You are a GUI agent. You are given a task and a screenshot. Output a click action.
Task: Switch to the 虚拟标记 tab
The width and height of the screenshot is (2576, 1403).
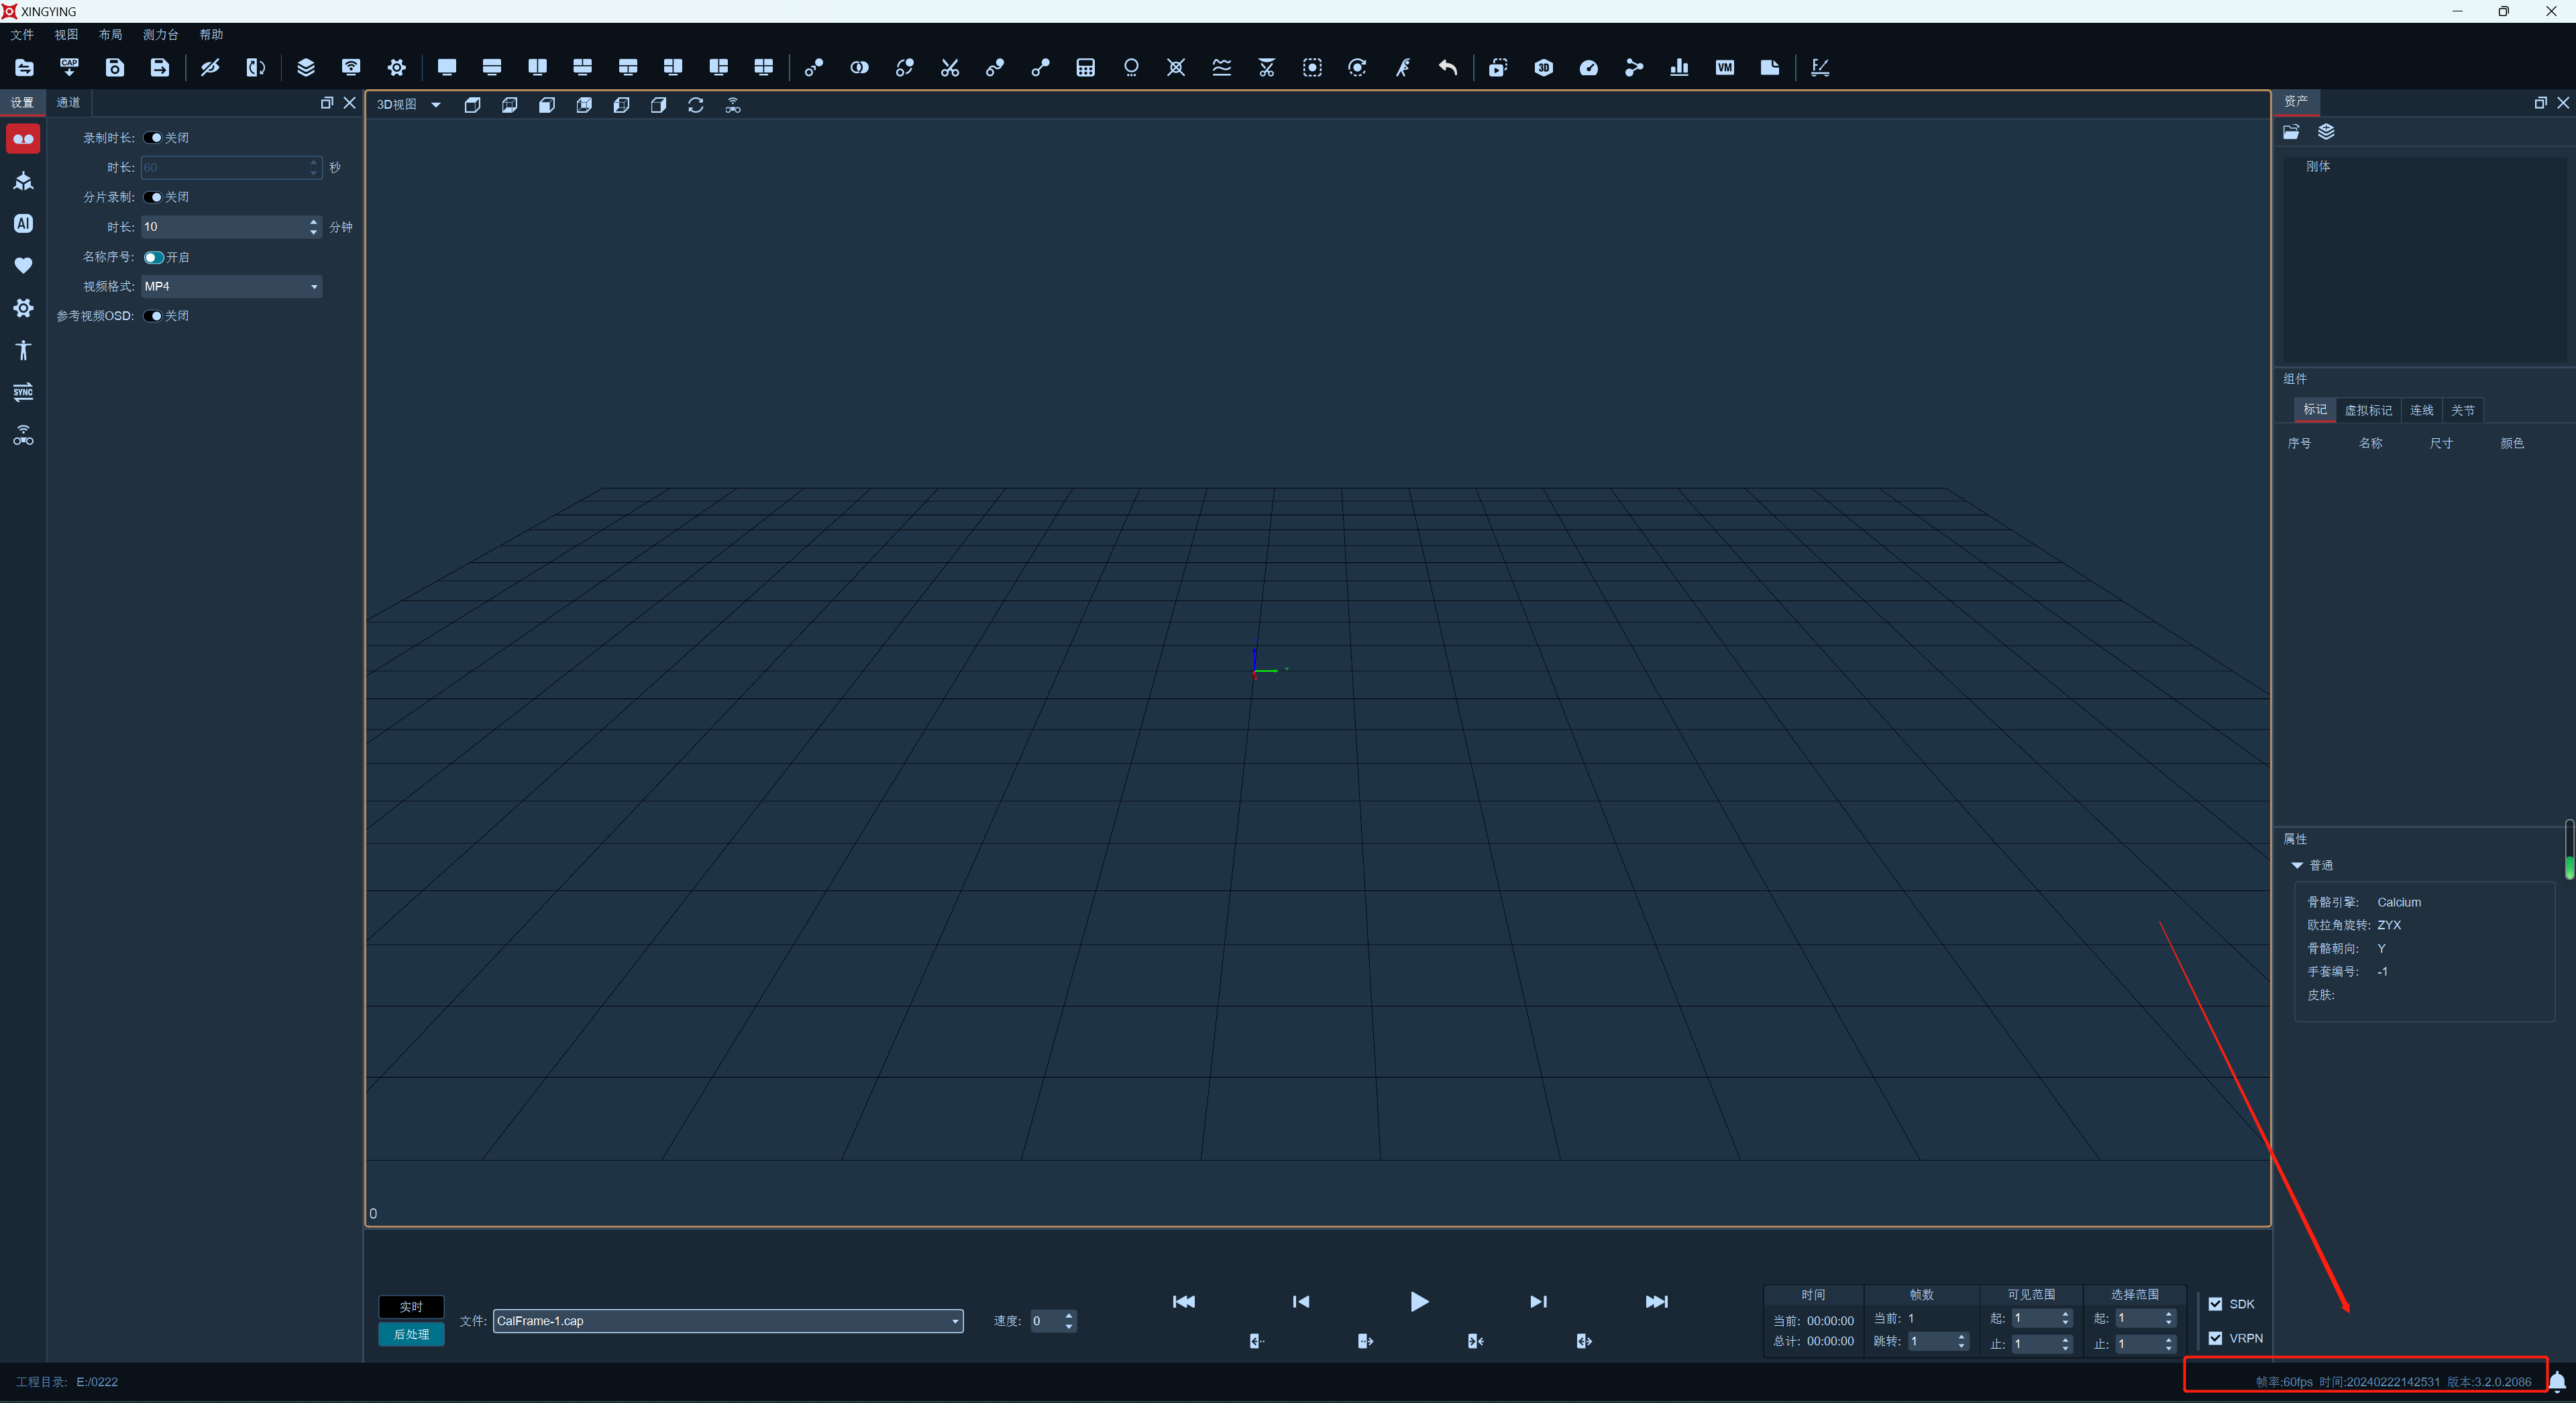click(x=2368, y=410)
